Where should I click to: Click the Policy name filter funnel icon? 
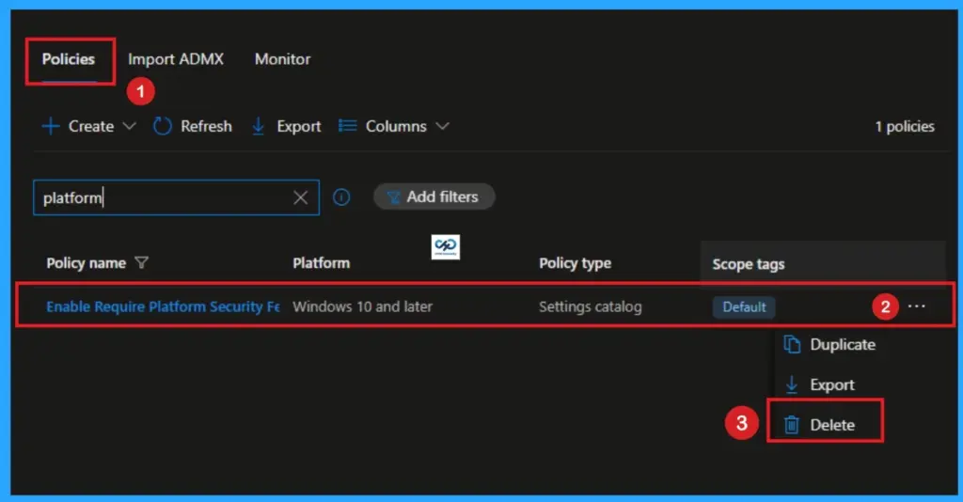click(x=142, y=263)
